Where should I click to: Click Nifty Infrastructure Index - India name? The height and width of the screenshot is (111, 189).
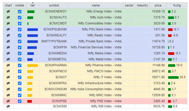tap(100, 83)
